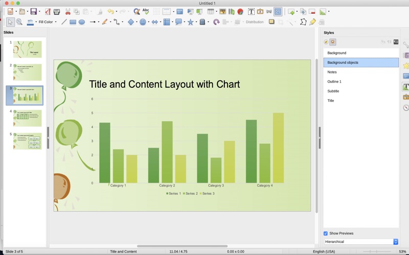Start slideshow from first slide icon
Image resolution: width=409 pixels, height=255 pixels.
(x=190, y=11)
